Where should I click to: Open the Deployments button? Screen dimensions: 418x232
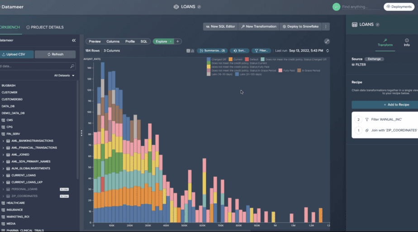click(399, 7)
